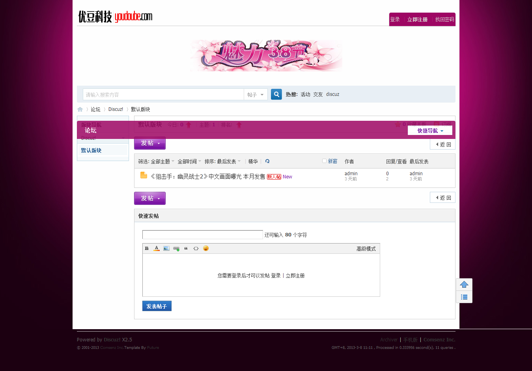
Task: Open the Archiver footer link
Action: 389,339
